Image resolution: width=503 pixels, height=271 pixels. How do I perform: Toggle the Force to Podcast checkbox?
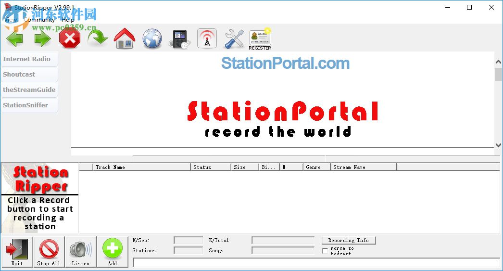pyautogui.click(x=325, y=251)
